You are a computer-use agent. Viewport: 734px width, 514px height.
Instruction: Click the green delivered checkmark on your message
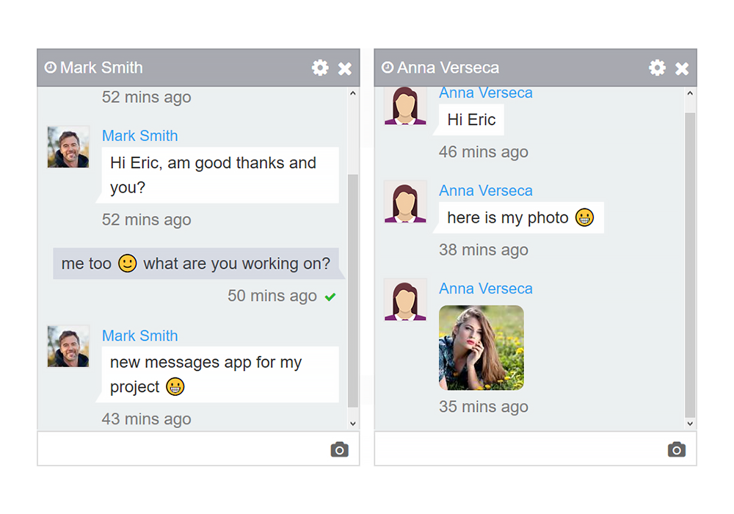(330, 296)
